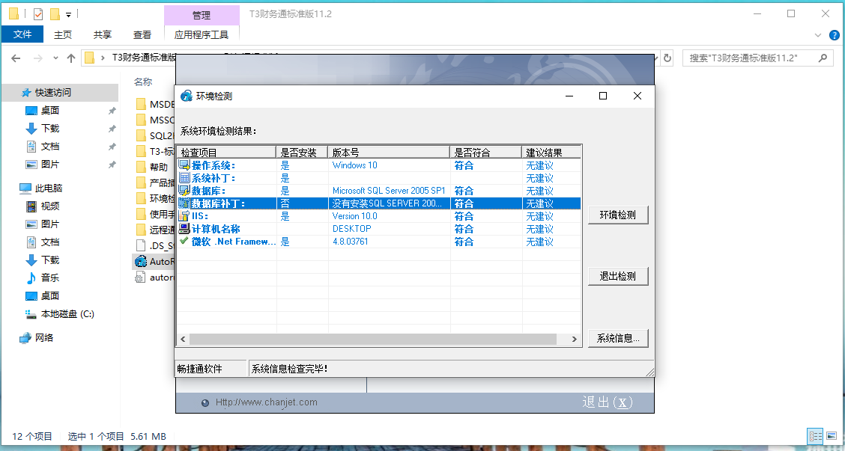
Task: Click the 建议结果 column header
Action: click(551, 153)
